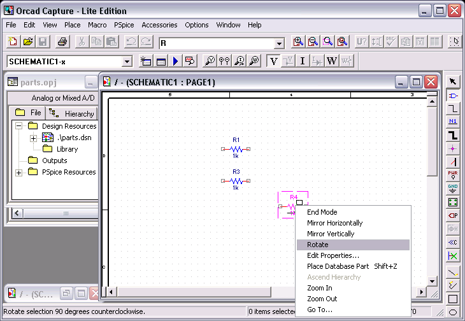Click the Copy toolbar icon
The width and height of the screenshot is (465, 321).
click(97, 42)
